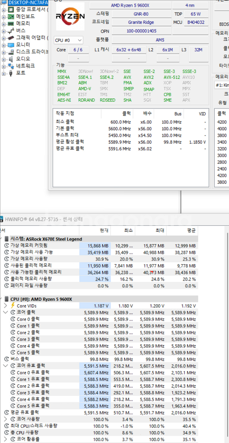Viewport: 229px width, 443px height.
Task: Click the DESKTOP-NC7AFA computer icon
Action: pyautogui.click(x=4, y=3)
